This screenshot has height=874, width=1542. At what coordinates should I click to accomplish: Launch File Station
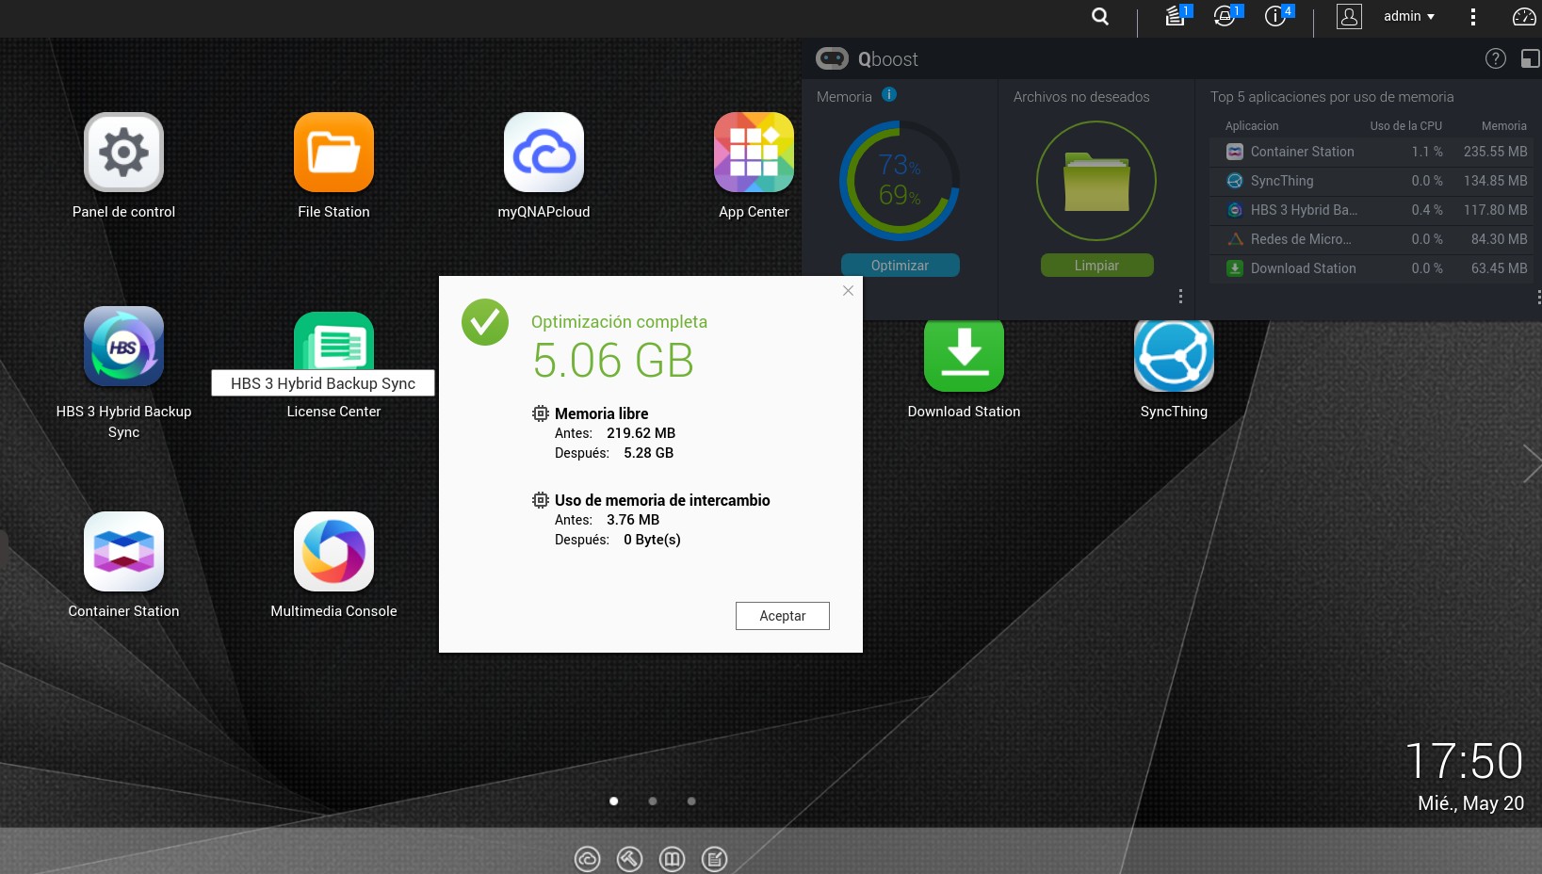click(333, 153)
